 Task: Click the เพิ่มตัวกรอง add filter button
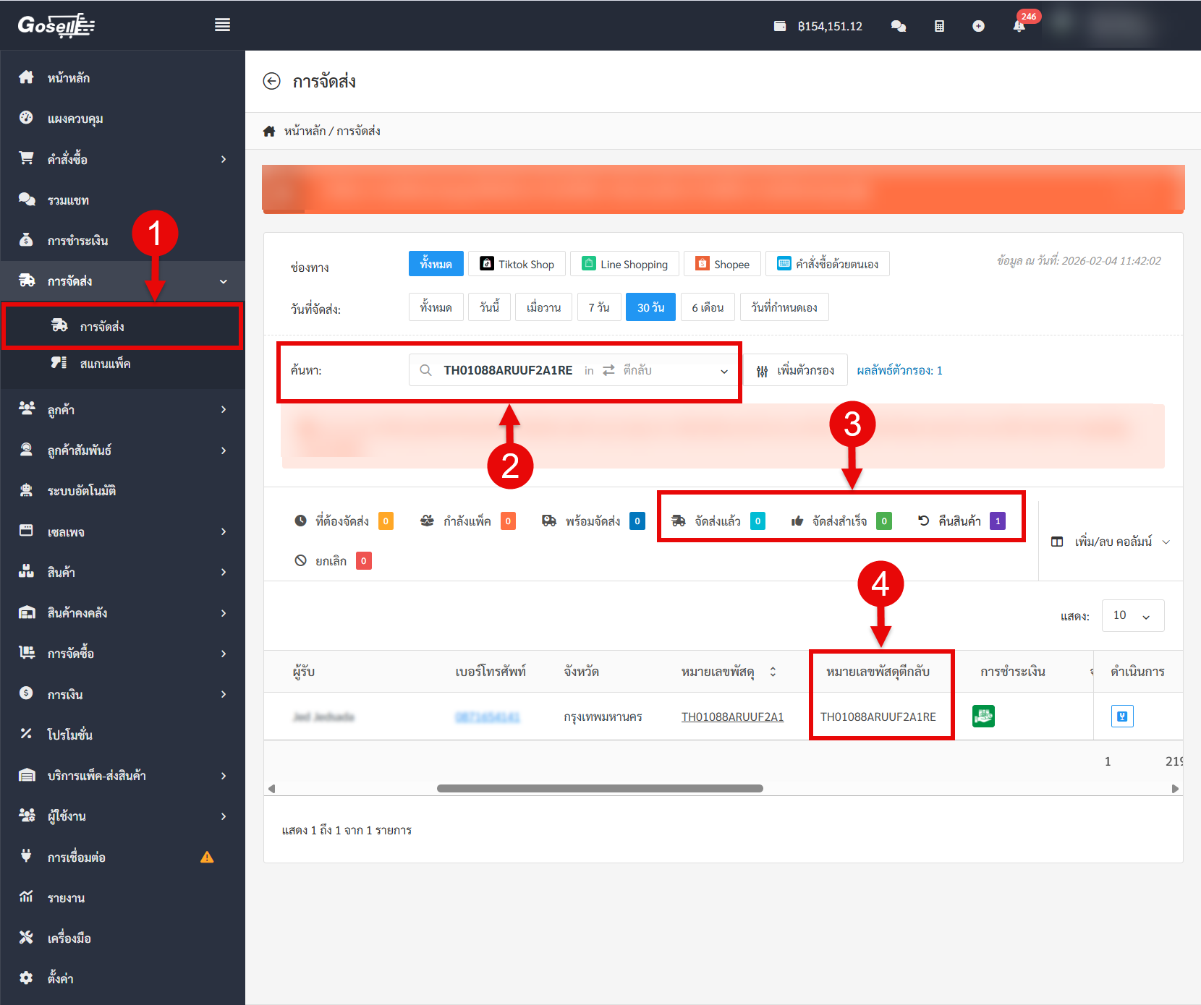point(796,371)
